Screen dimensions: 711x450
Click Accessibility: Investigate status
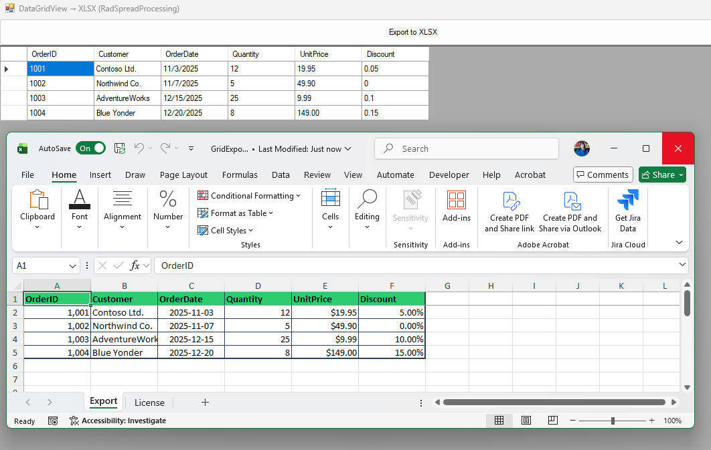(x=118, y=421)
